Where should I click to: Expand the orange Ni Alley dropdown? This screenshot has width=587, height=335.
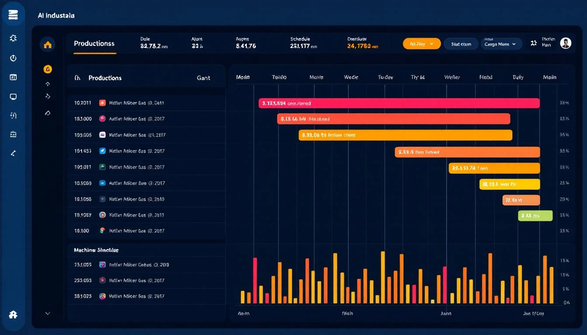click(421, 44)
